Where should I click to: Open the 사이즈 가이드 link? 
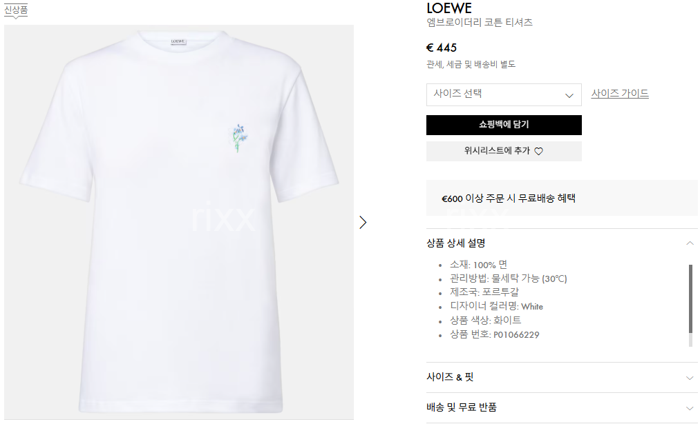[620, 94]
